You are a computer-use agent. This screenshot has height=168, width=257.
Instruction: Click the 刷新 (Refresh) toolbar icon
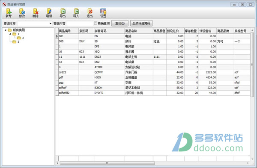pos(49,13)
